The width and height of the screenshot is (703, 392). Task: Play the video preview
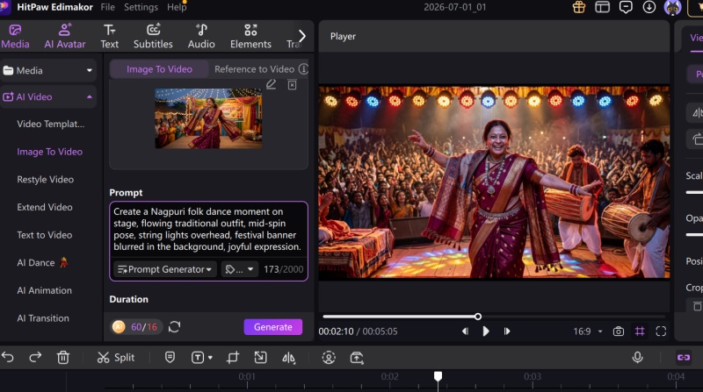(x=486, y=331)
